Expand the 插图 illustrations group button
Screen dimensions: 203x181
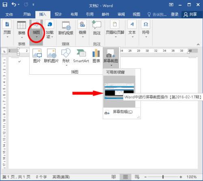36,32
